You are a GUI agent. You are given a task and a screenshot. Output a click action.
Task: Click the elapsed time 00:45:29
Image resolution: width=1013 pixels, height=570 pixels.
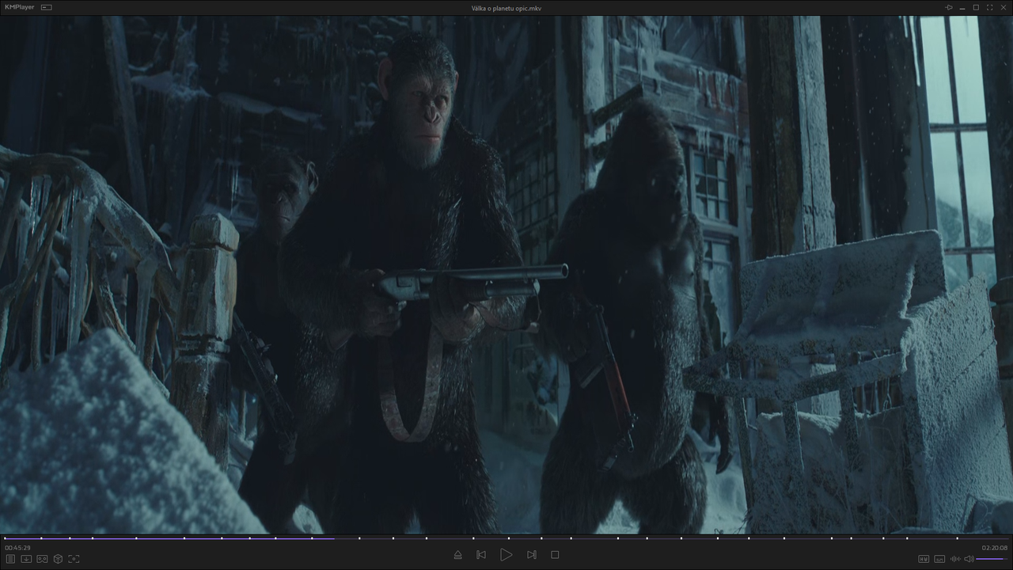(17, 548)
